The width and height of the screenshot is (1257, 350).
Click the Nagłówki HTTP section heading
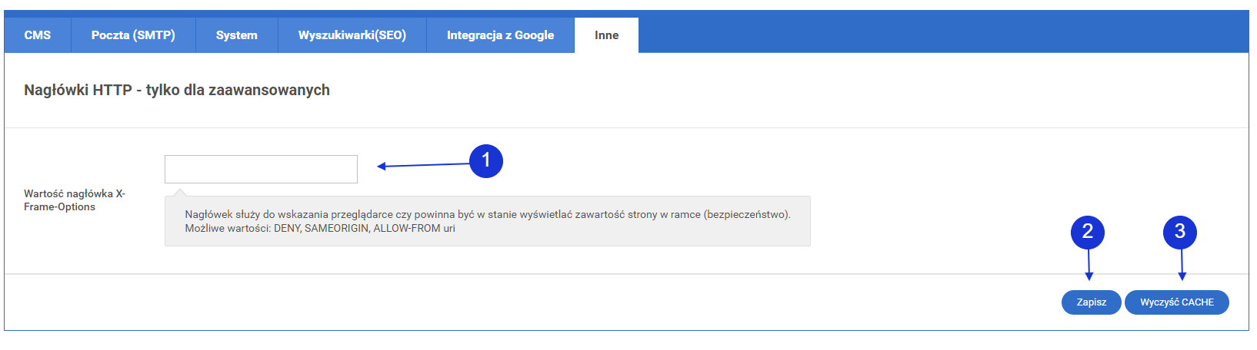pyautogui.click(x=177, y=90)
